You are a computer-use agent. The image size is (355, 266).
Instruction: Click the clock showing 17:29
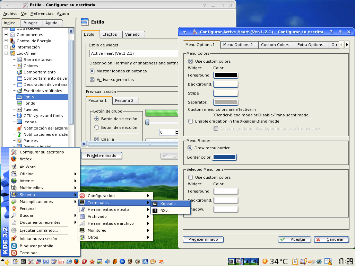point(346,261)
